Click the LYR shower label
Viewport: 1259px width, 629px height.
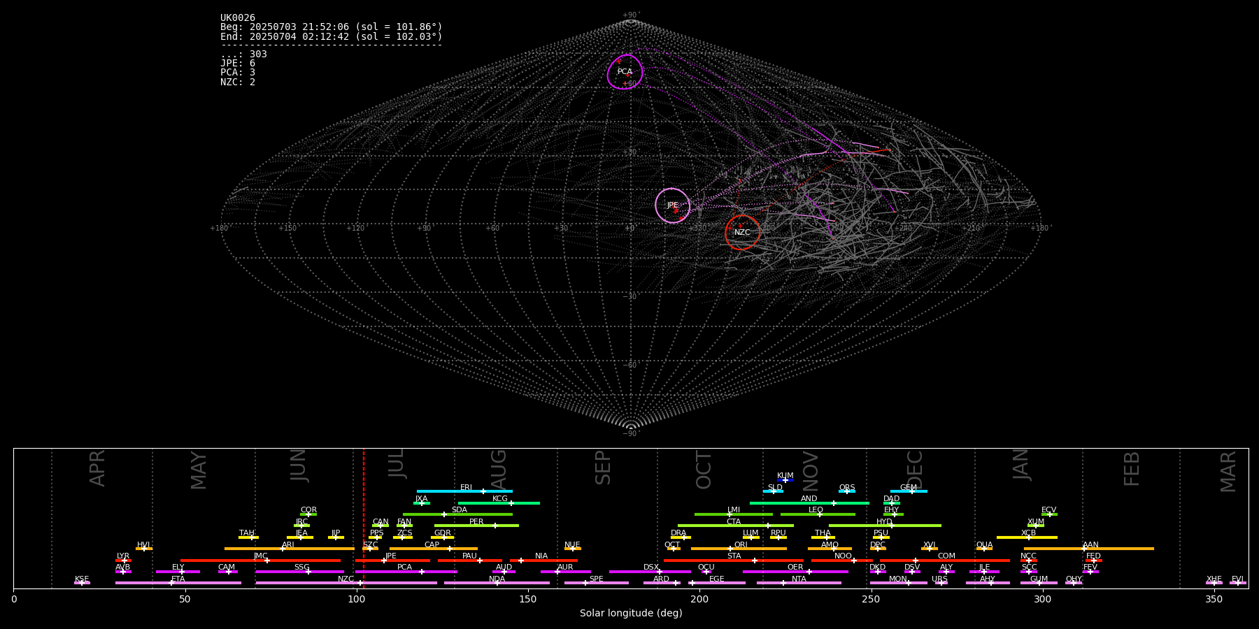(123, 556)
